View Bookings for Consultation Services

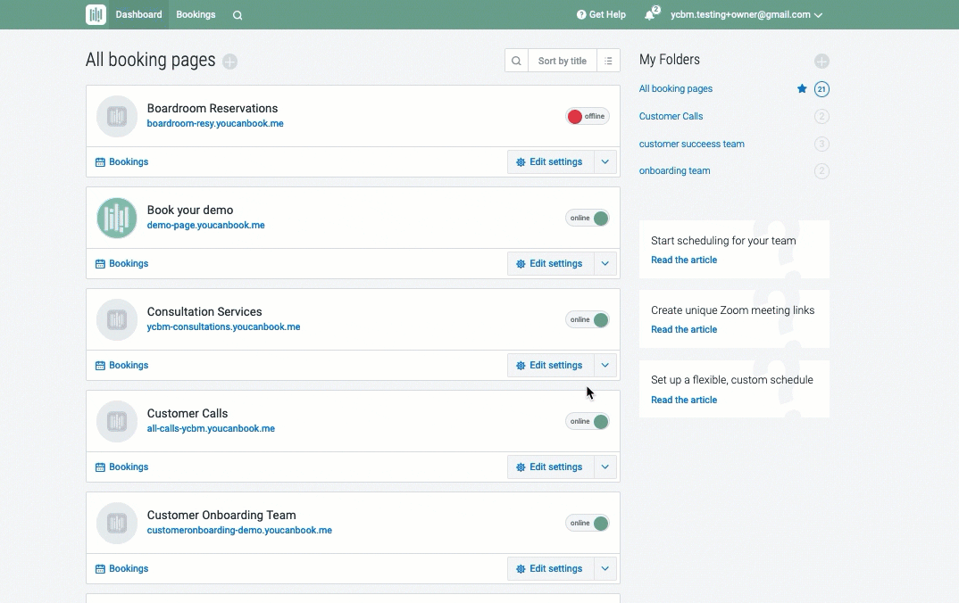[x=122, y=366]
